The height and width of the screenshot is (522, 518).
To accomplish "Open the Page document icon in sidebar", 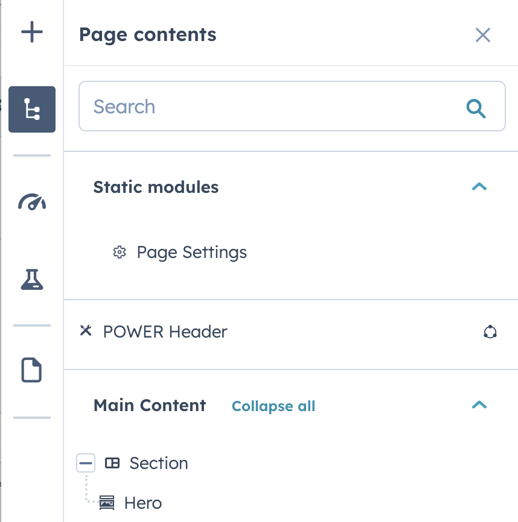I will (x=31, y=370).
